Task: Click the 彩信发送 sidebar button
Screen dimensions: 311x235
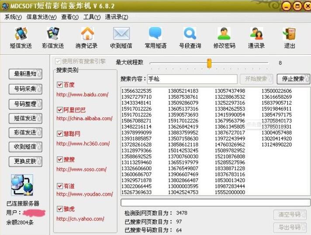Action: click(25, 132)
